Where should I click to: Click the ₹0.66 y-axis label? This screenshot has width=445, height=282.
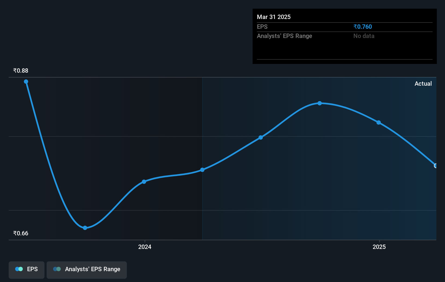tap(21, 233)
